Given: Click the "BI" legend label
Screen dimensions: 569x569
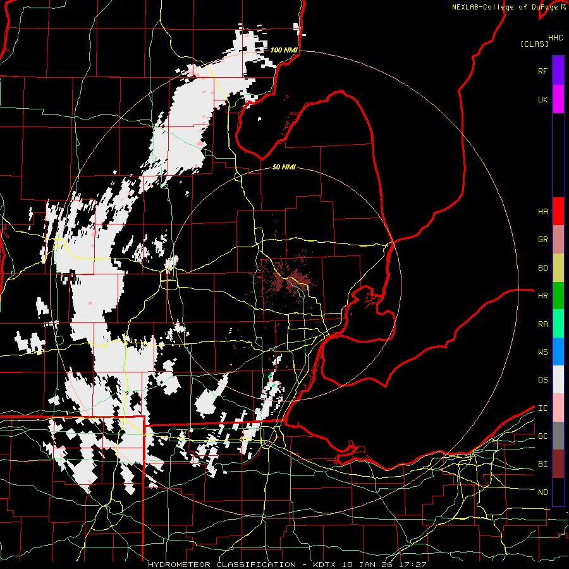Looking at the screenshot, I should pos(542,464).
